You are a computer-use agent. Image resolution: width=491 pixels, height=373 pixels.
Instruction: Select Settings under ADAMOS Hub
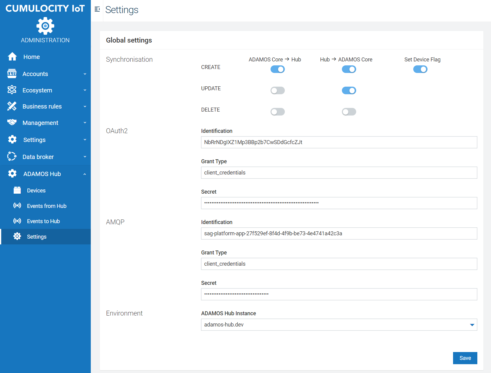click(x=45, y=237)
